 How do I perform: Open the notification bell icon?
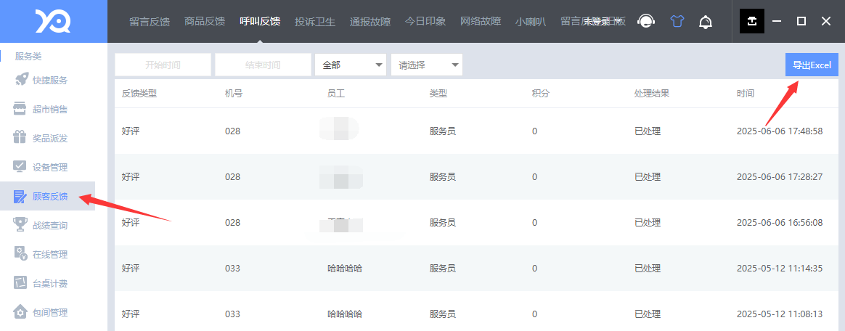tap(706, 22)
